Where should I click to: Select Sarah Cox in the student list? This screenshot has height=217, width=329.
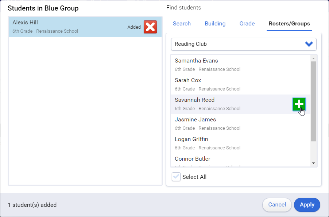click(x=241, y=84)
